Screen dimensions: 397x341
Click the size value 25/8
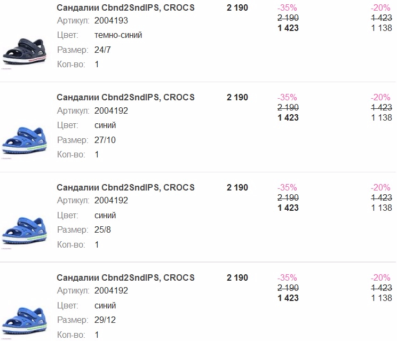[102, 230]
